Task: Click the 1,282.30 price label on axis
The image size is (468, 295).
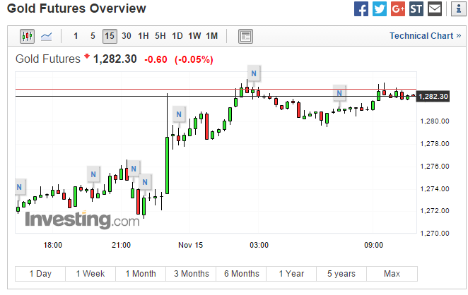Action: (434, 97)
